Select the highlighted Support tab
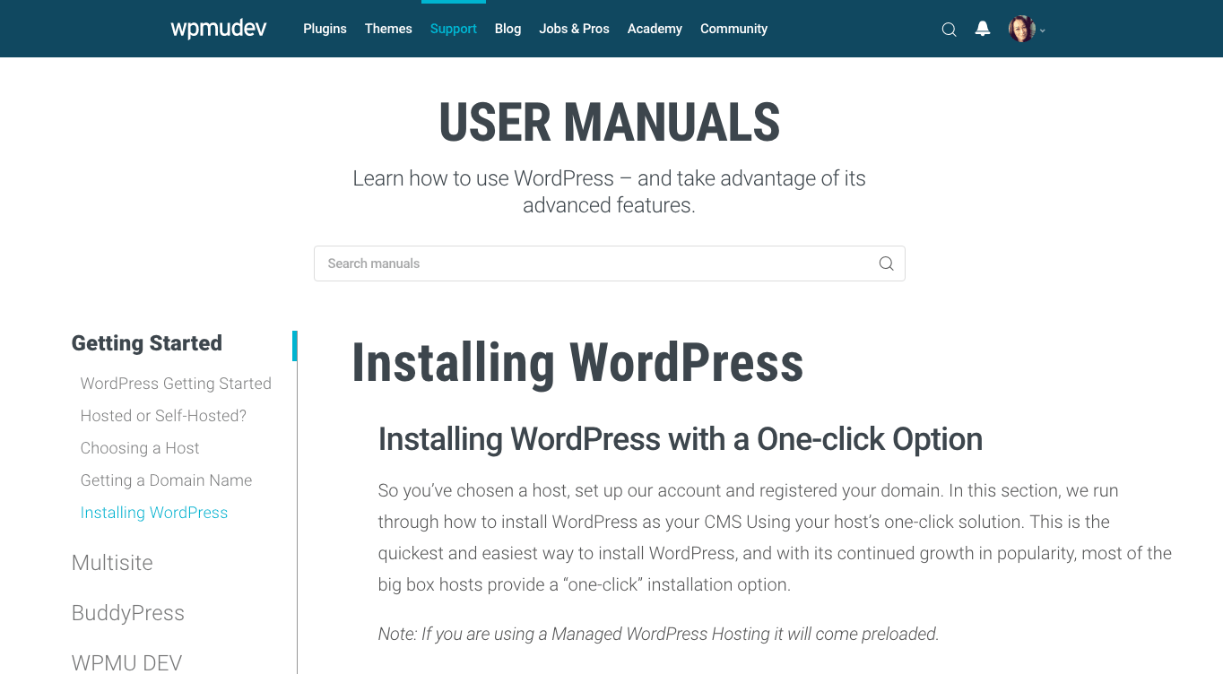 (x=453, y=29)
